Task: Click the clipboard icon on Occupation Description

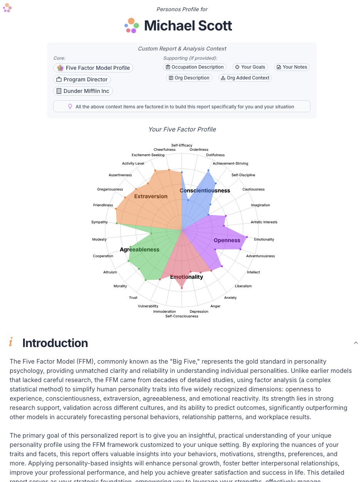Action: pyautogui.click(x=168, y=67)
